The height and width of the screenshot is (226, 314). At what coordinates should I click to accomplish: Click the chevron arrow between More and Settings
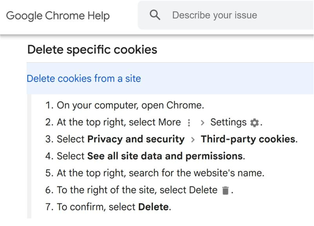click(203, 123)
